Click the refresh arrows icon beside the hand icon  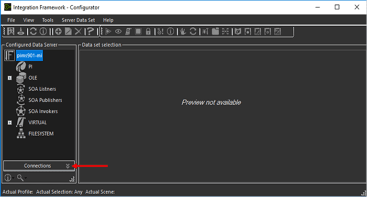193,32
